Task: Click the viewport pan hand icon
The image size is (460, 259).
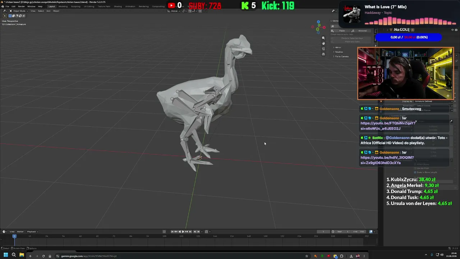Action: click(x=323, y=43)
